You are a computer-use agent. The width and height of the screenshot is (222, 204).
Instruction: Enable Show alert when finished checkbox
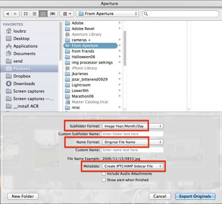(104, 180)
